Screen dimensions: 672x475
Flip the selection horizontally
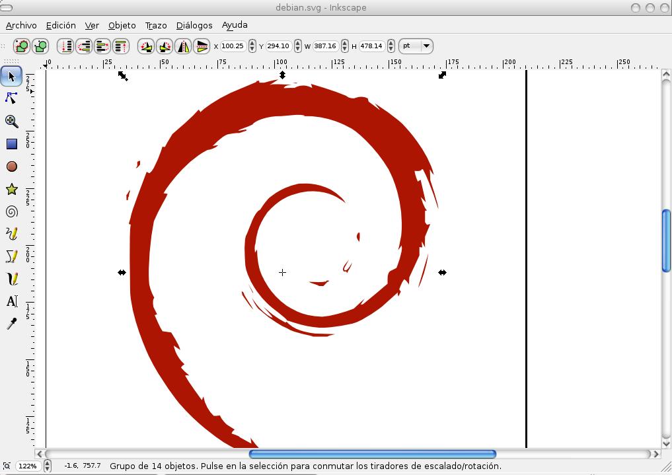(x=183, y=46)
